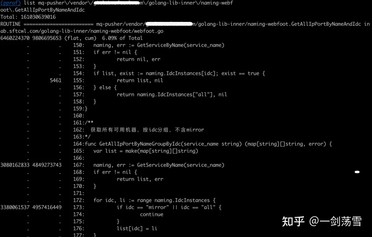Click line 157 IdcInstances["all"] return
Viewport: 372px width, 237px height.
click(172, 95)
